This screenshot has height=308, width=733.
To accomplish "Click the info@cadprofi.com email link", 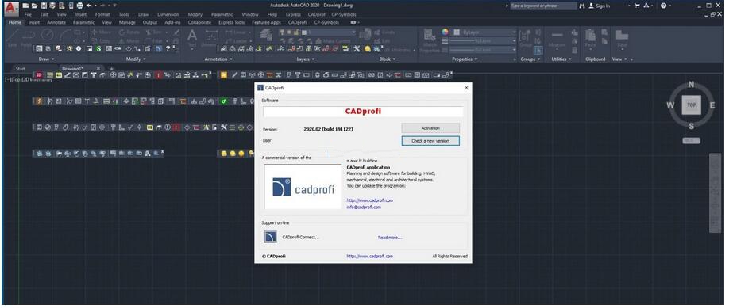I will (x=364, y=207).
